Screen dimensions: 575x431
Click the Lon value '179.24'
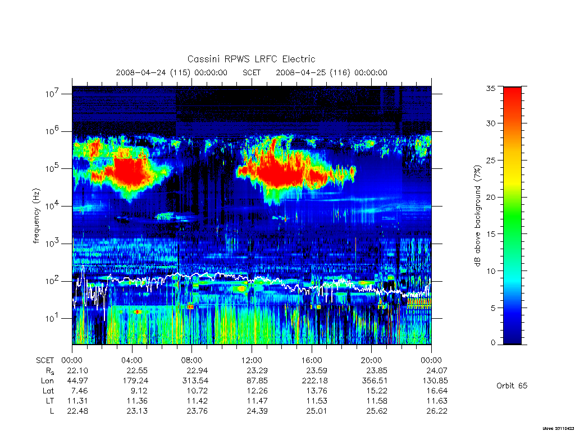(x=135, y=381)
